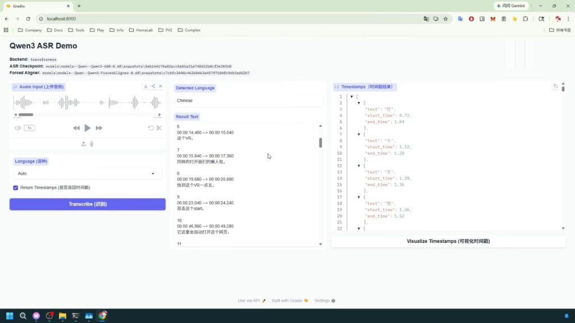The image size is (575, 323).
Task: Remove the audio with the X icon
Action: (x=161, y=86)
